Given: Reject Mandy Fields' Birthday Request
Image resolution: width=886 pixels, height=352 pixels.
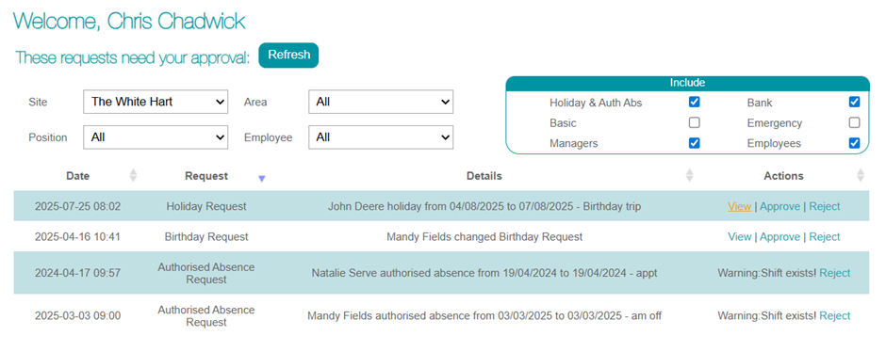Looking at the screenshot, I should coord(825,237).
